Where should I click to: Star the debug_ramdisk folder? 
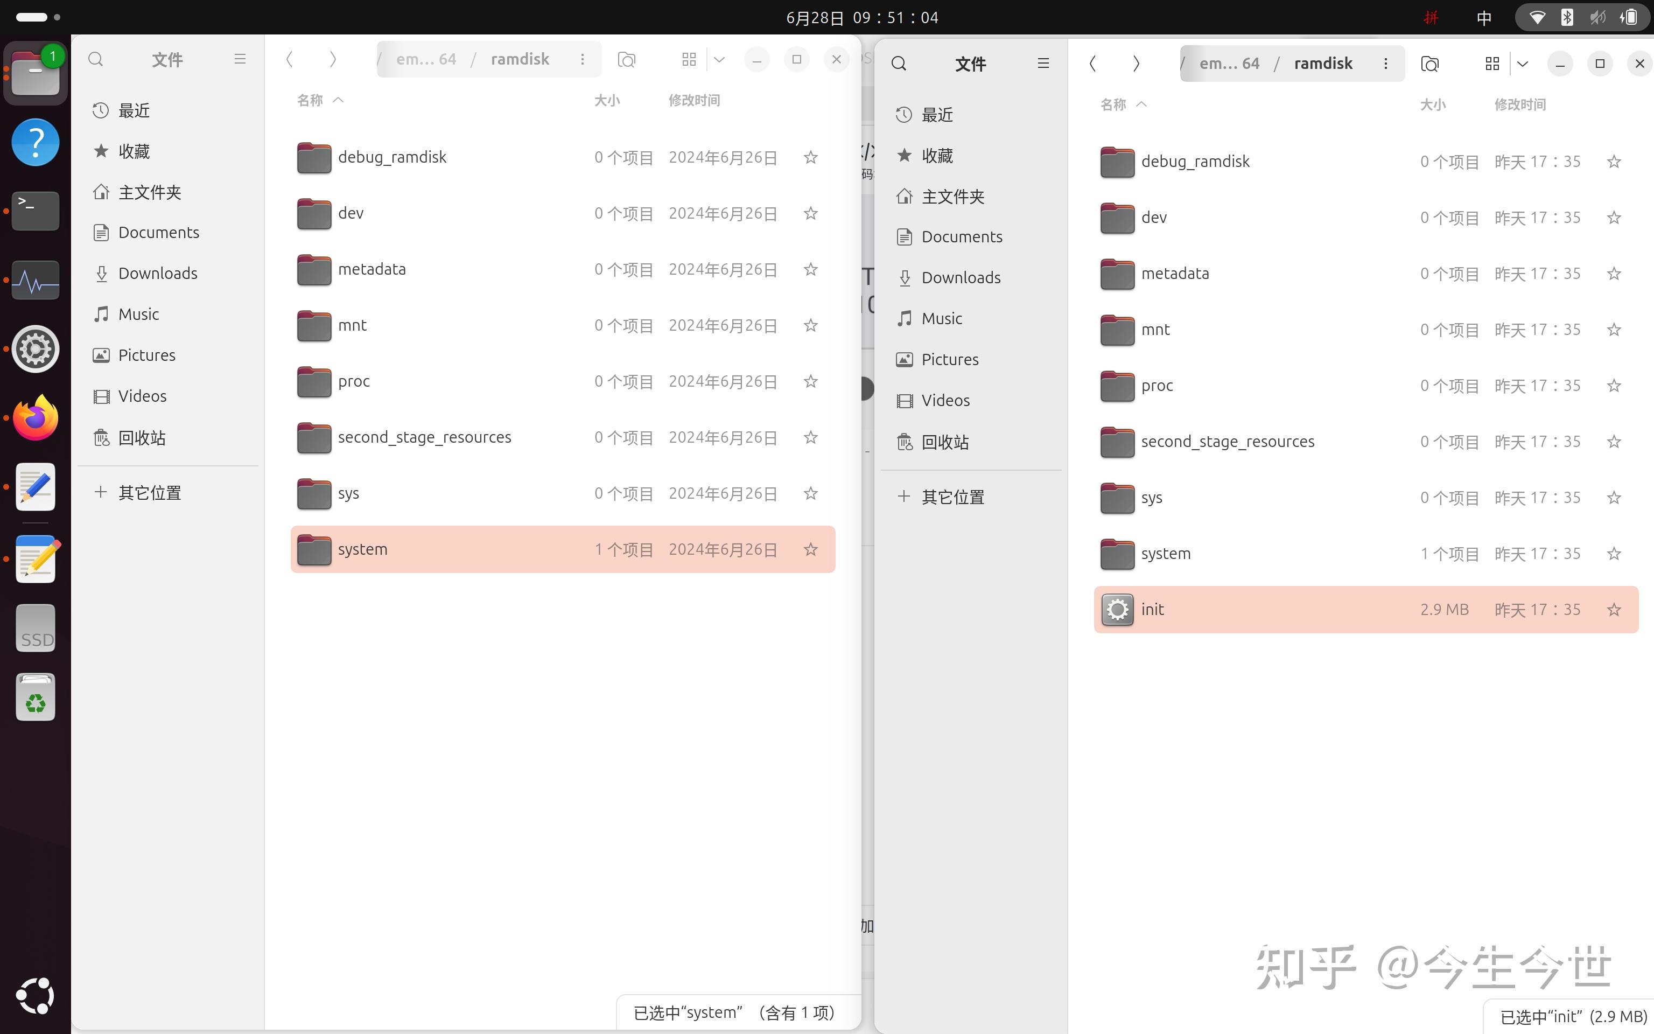(x=811, y=157)
